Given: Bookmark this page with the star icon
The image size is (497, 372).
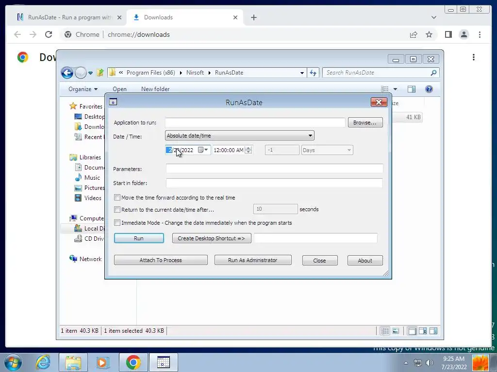Looking at the screenshot, I should 429,34.
